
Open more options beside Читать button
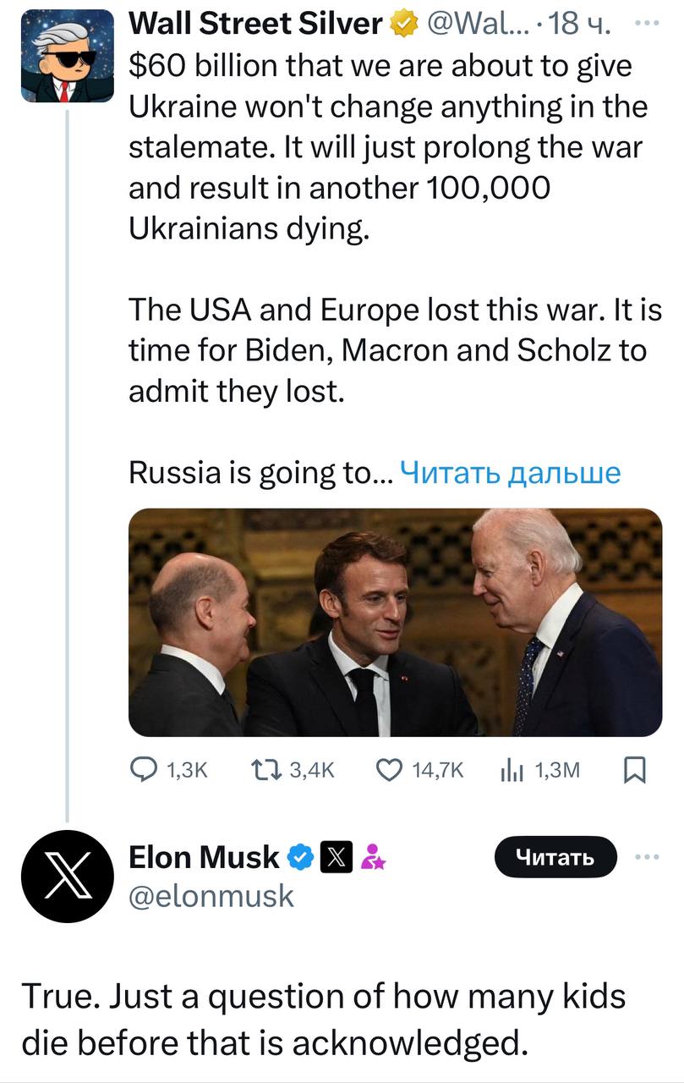(648, 857)
